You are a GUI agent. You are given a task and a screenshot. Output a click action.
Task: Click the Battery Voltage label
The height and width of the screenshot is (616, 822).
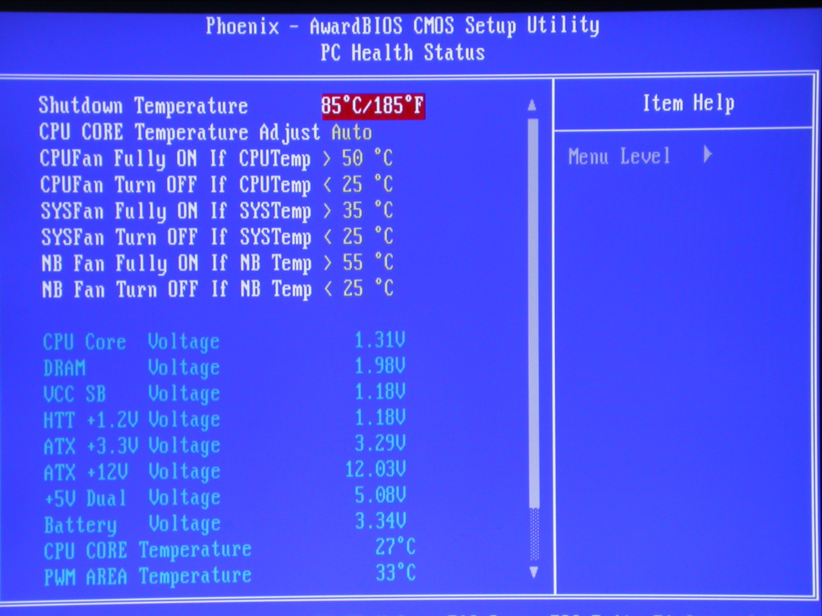[x=132, y=525]
